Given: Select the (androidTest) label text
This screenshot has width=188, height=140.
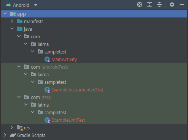Looking at the screenshot, I should pos(55,67).
